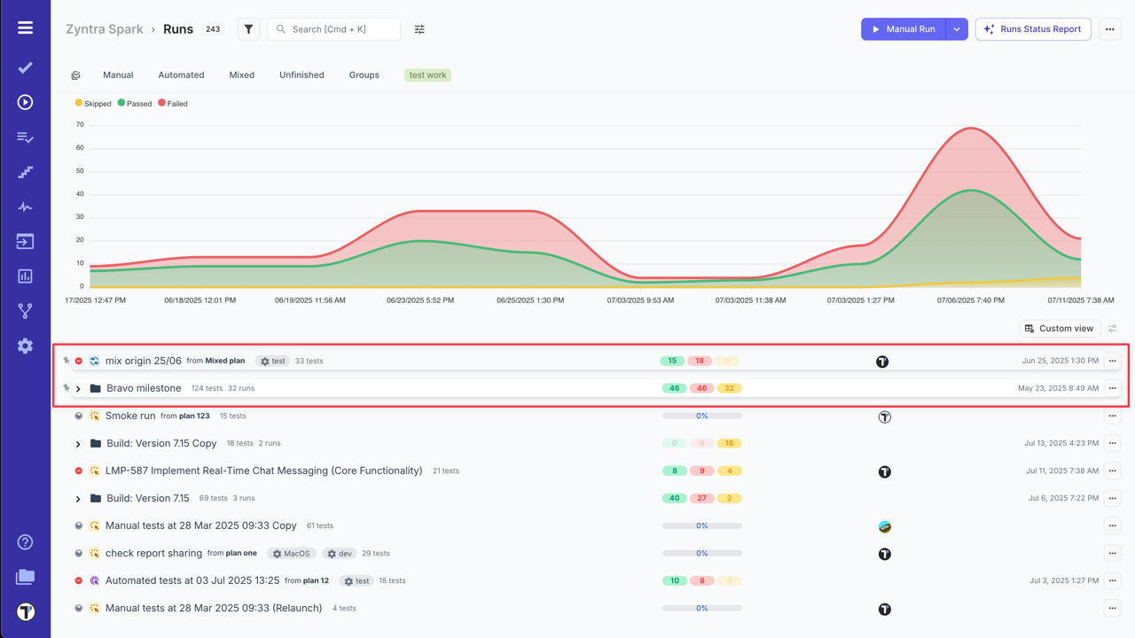Click the filter funnel icon
The height and width of the screenshot is (638, 1135).
[x=248, y=29]
